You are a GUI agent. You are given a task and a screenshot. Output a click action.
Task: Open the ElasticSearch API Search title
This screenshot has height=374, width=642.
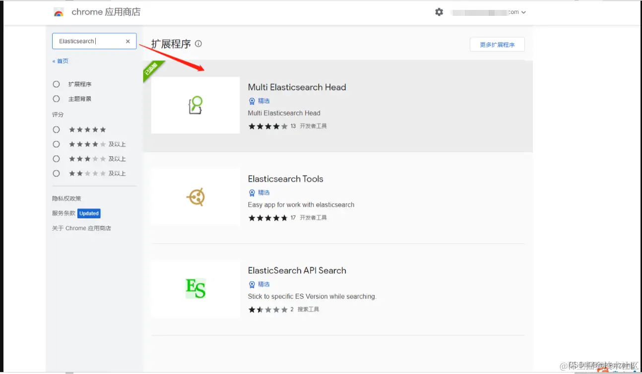[x=297, y=271]
